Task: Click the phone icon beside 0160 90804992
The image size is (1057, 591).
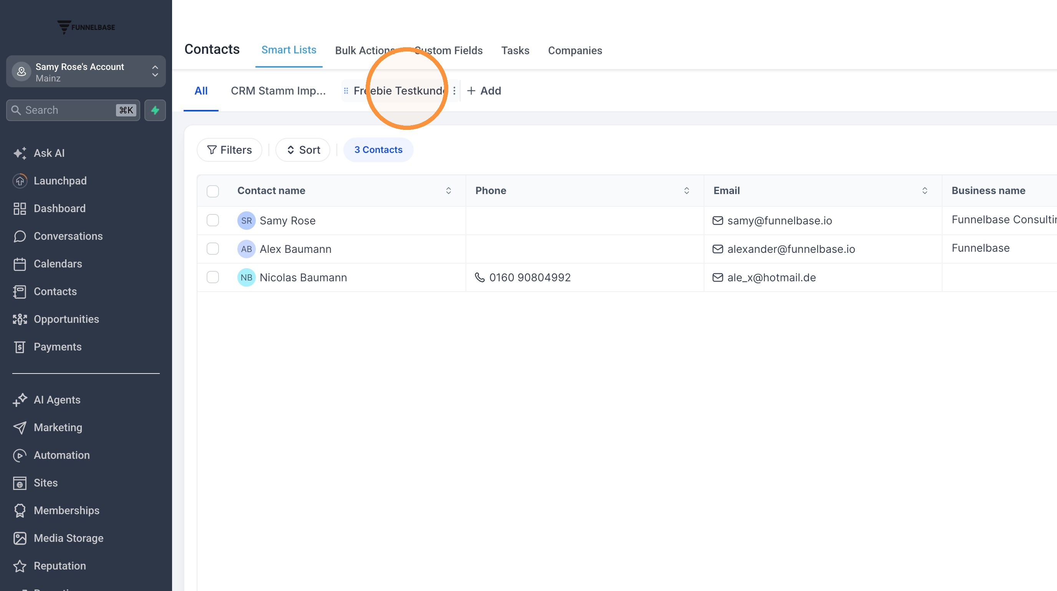Action: click(x=479, y=277)
